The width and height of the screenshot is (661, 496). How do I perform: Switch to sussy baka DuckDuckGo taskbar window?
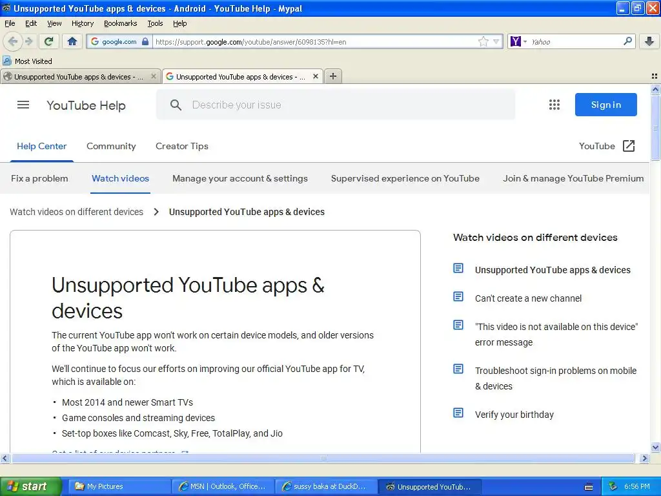326,486
